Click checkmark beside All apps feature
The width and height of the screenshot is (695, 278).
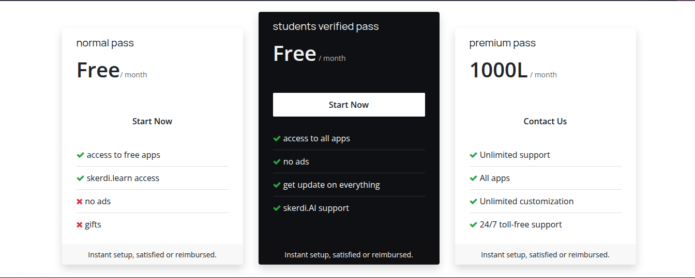pyautogui.click(x=473, y=178)
